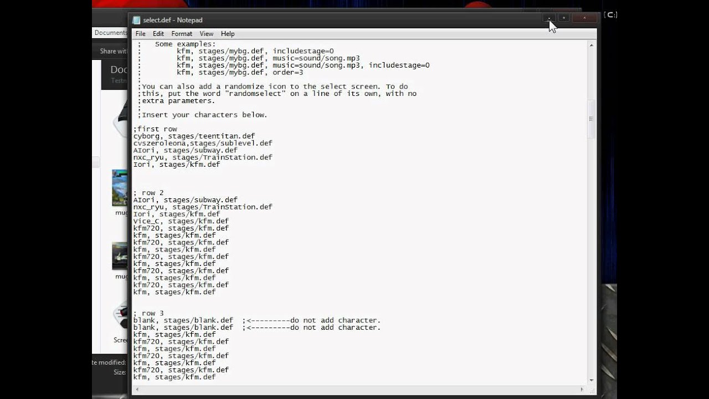The width and height of the screenshot is (709, 399).
Task: Click the '; row 2' comment line
Action: coord(148,193)
